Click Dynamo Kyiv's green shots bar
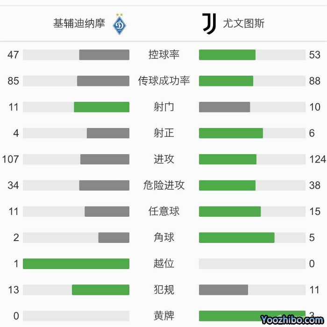Screen dimensions: 327x327 [101, 107]
